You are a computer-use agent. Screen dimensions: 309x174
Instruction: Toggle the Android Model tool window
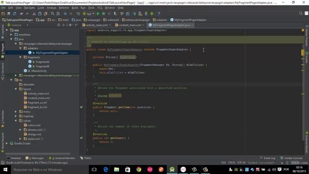click(x=307, y=142)
